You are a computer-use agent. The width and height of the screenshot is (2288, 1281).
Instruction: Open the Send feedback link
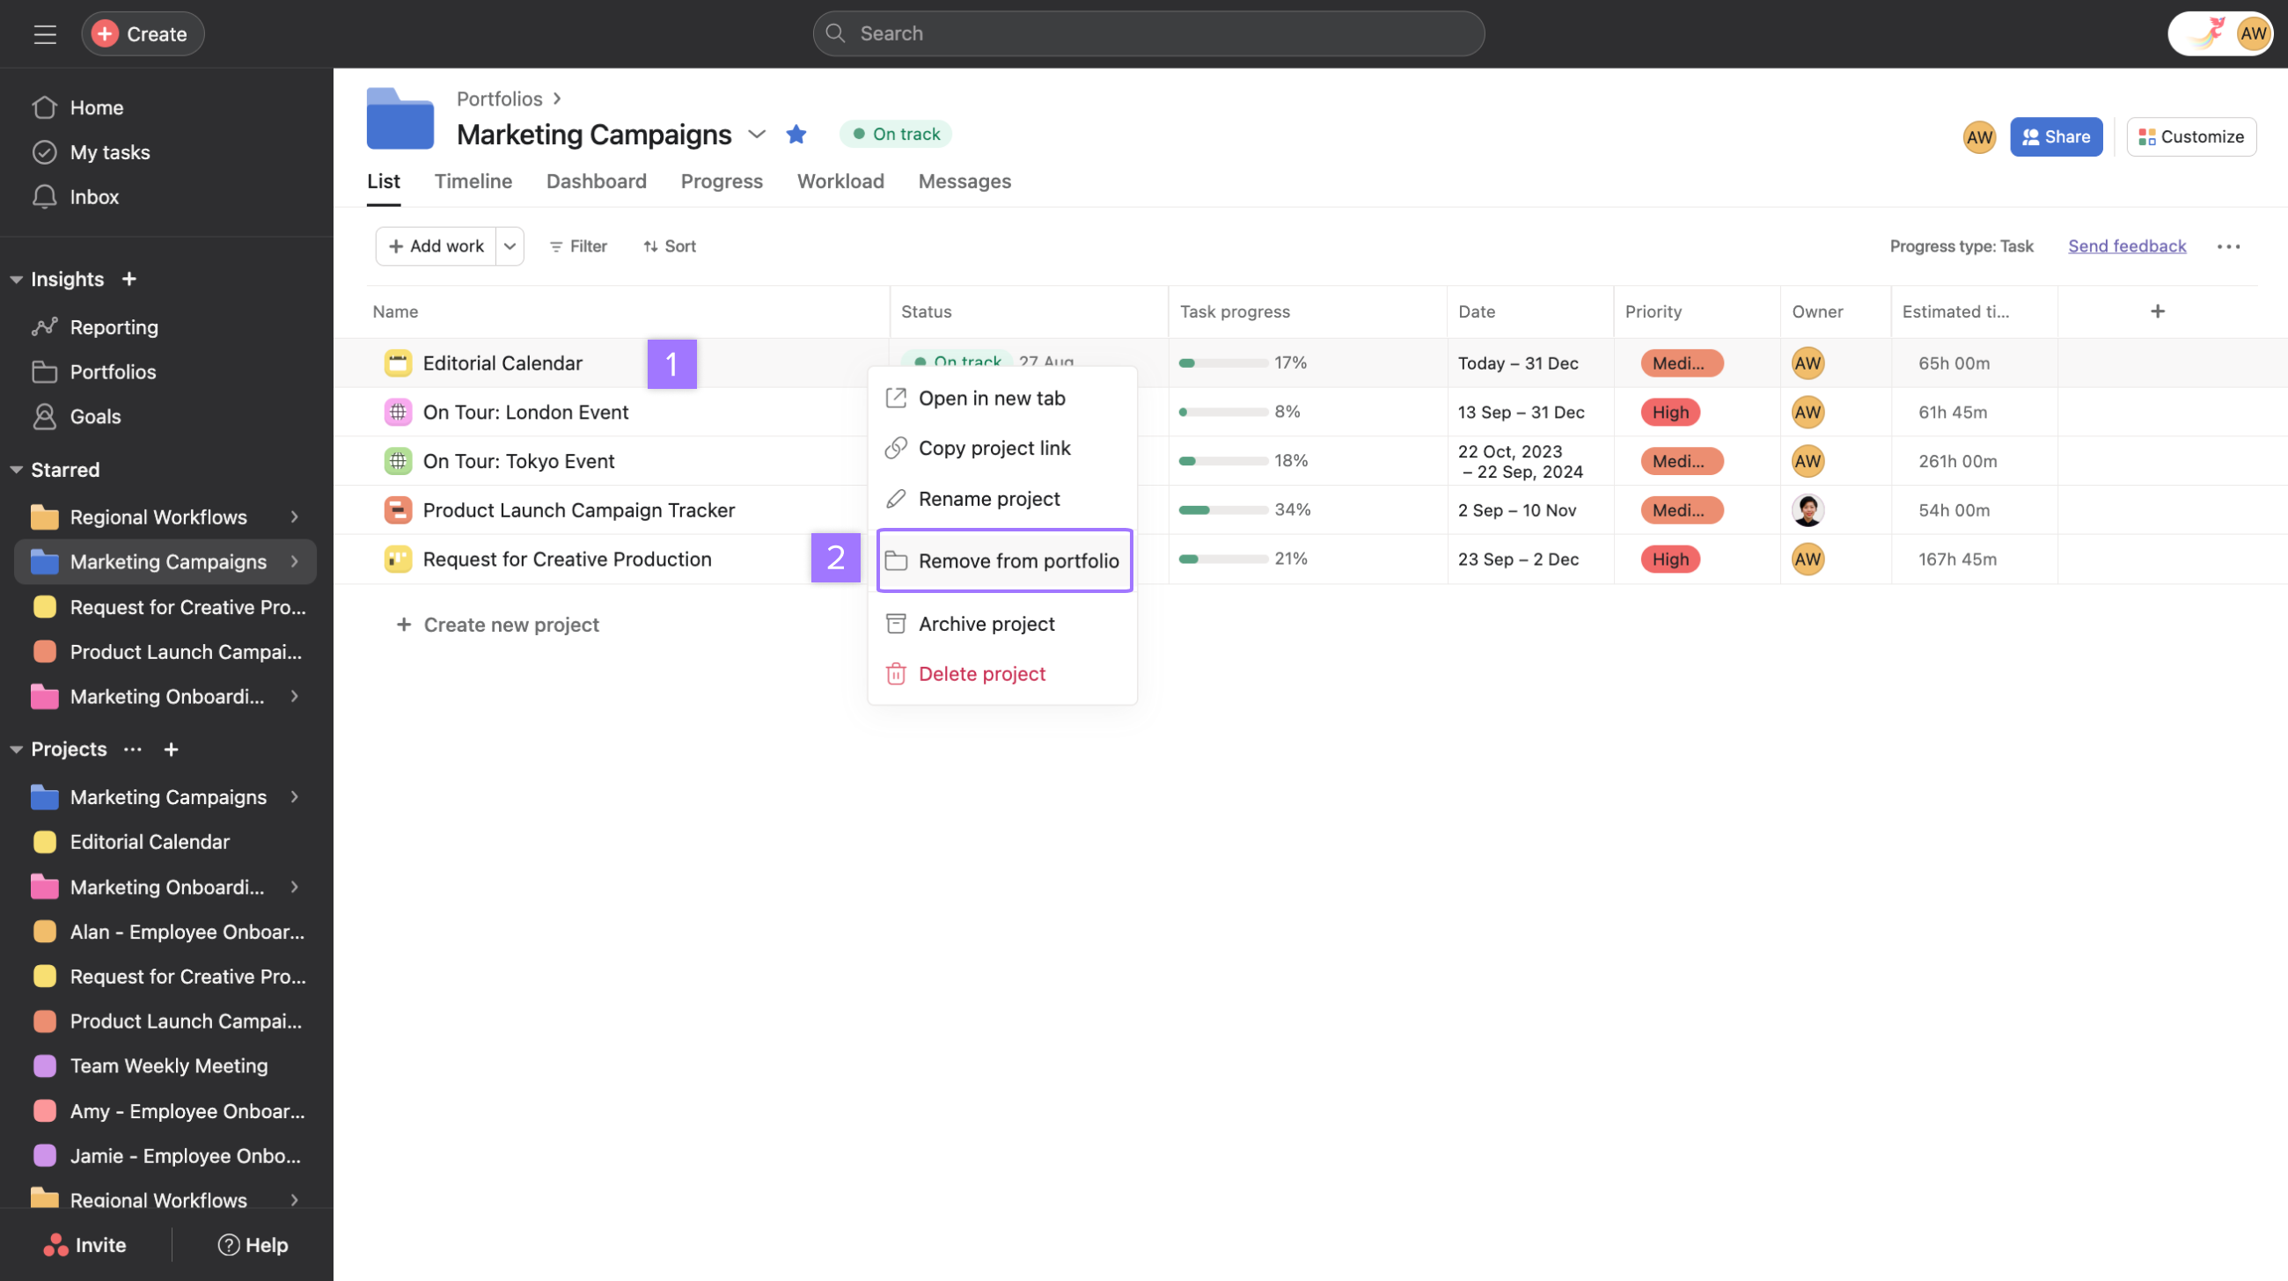pyautogui.click(x=2126, y=245)
